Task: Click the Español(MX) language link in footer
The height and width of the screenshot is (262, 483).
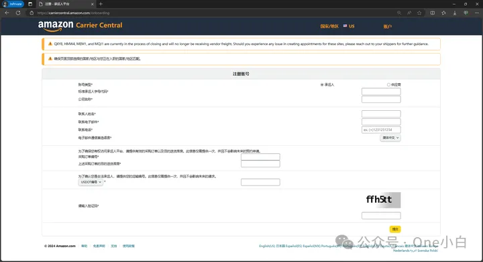Action: click(x=311, y=246)
